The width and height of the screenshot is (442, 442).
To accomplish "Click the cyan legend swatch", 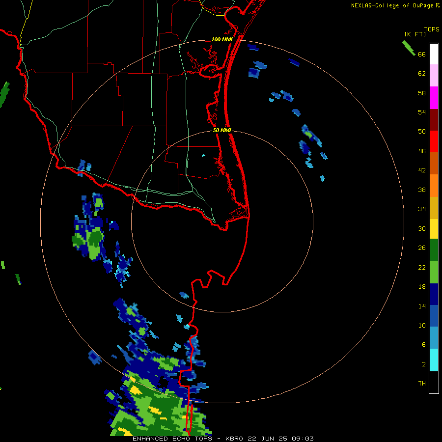I will pos(434,360).
